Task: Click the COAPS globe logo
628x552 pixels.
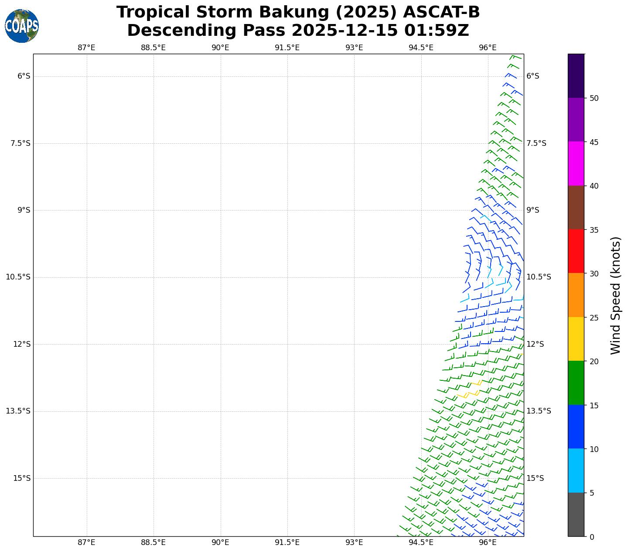Action: (22, 26)
